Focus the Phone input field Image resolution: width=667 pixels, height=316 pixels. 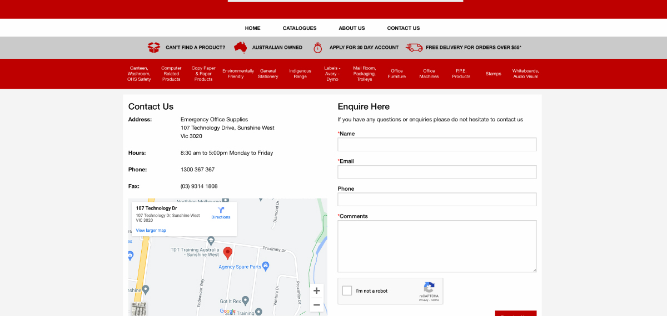click(x=437, y=200)
